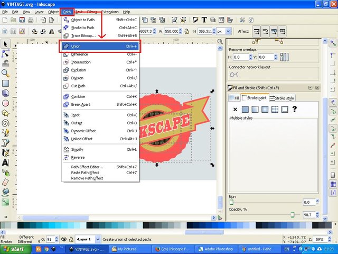The width and height of the screenshot is (338, 254).
Task: Click the Open folder icon
Action: click(13, 20)
